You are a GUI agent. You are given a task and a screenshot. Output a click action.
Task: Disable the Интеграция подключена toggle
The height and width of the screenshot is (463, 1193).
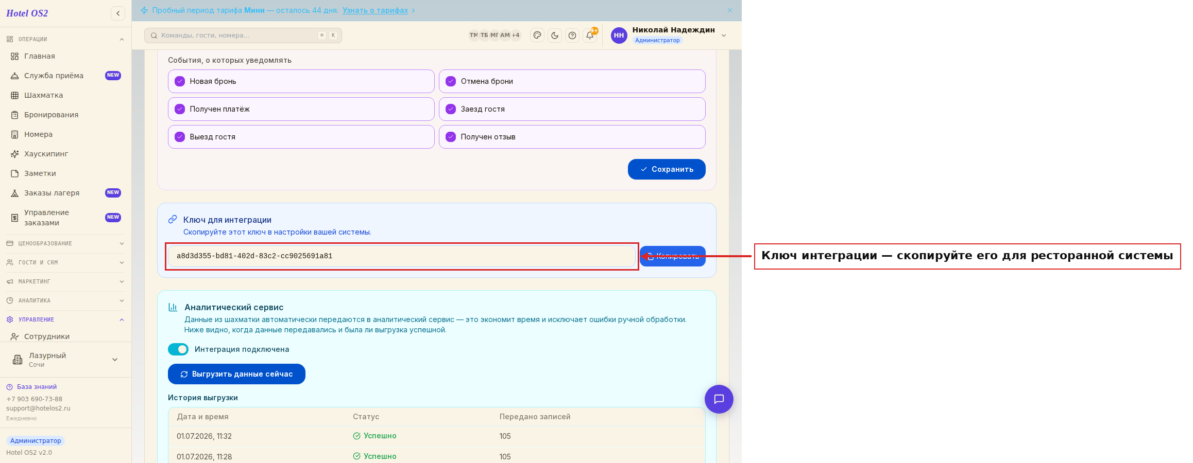pos(178,349)
